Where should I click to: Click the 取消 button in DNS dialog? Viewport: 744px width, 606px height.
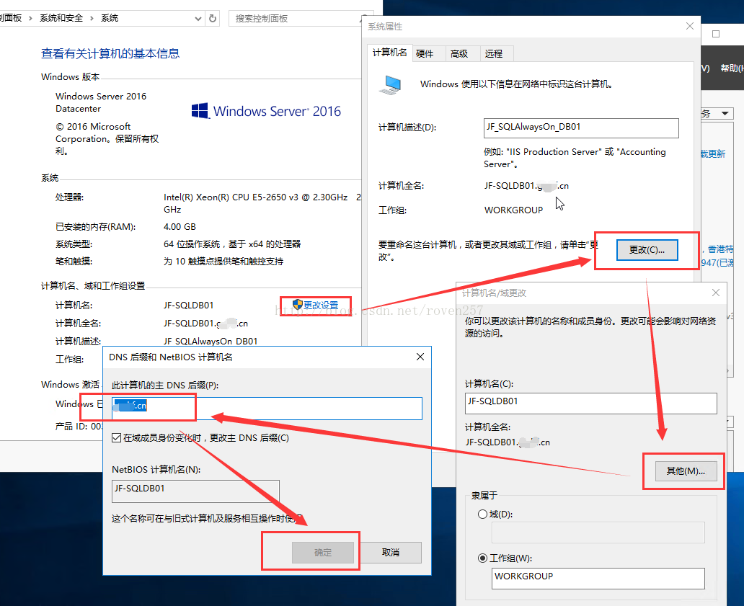tap(391, 553)
